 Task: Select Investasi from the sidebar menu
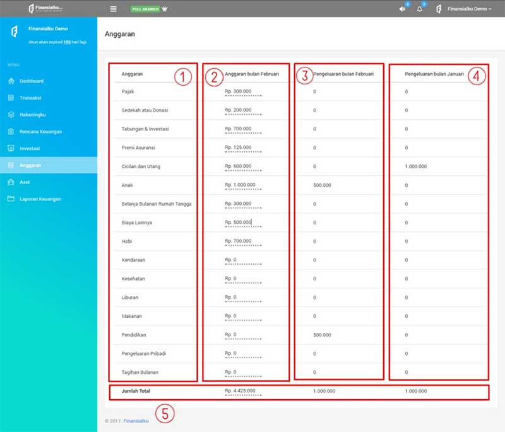point(30,148)
